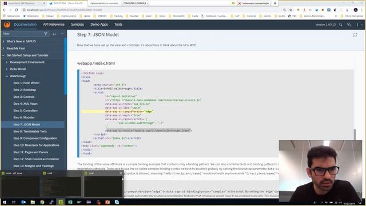366x206 pixels.
Task: Go back with the browser back arrow
Action: (4, 10)
